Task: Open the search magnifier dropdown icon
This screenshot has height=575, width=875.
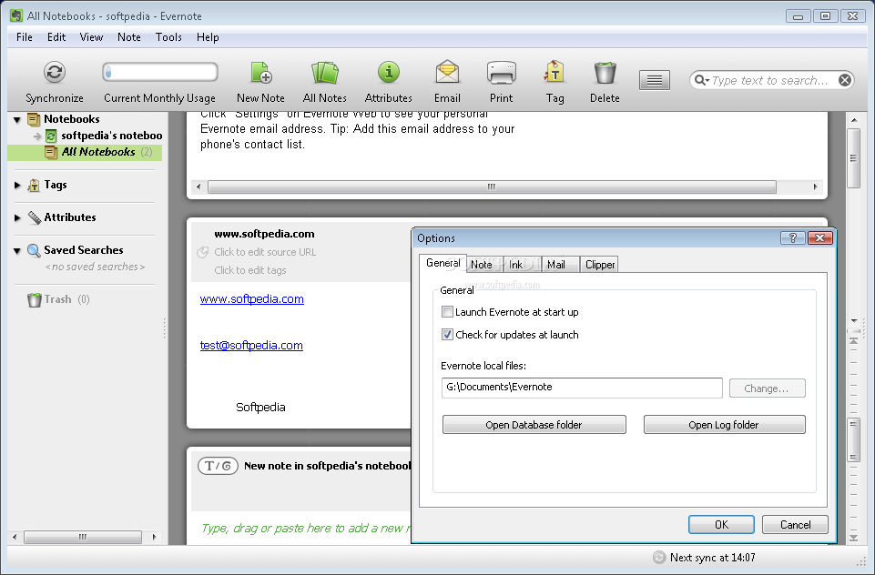Action: 701,80
